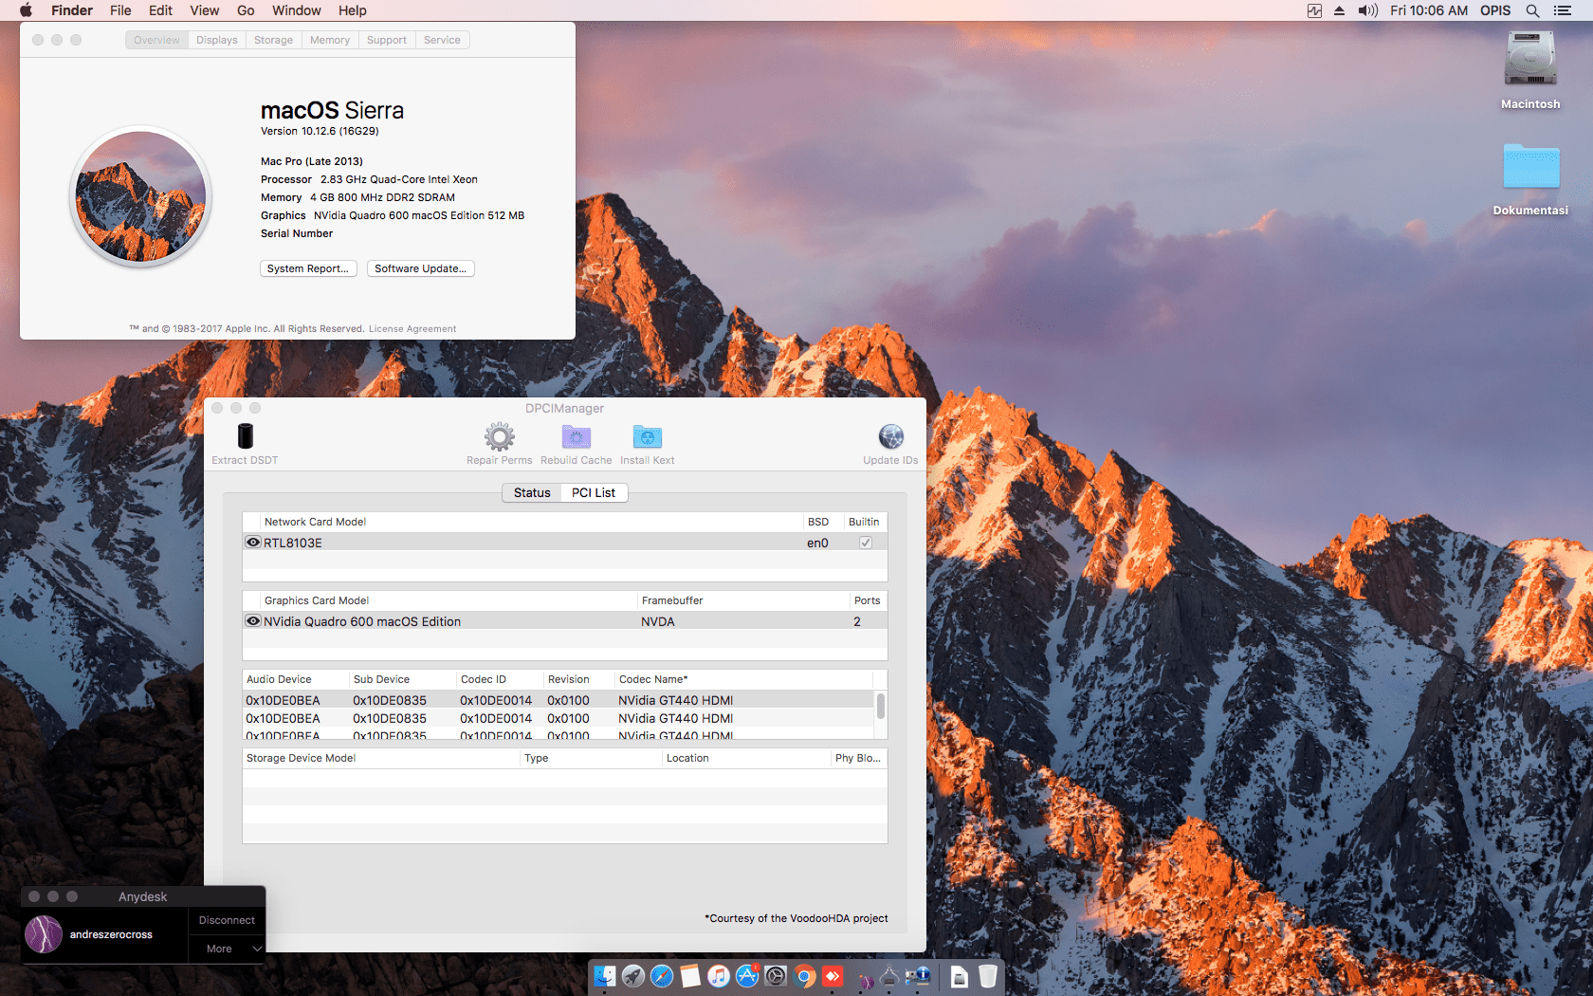Click the License Agreement link
Viewport: 1593px width, 996px height.
[x=412, y=328]
